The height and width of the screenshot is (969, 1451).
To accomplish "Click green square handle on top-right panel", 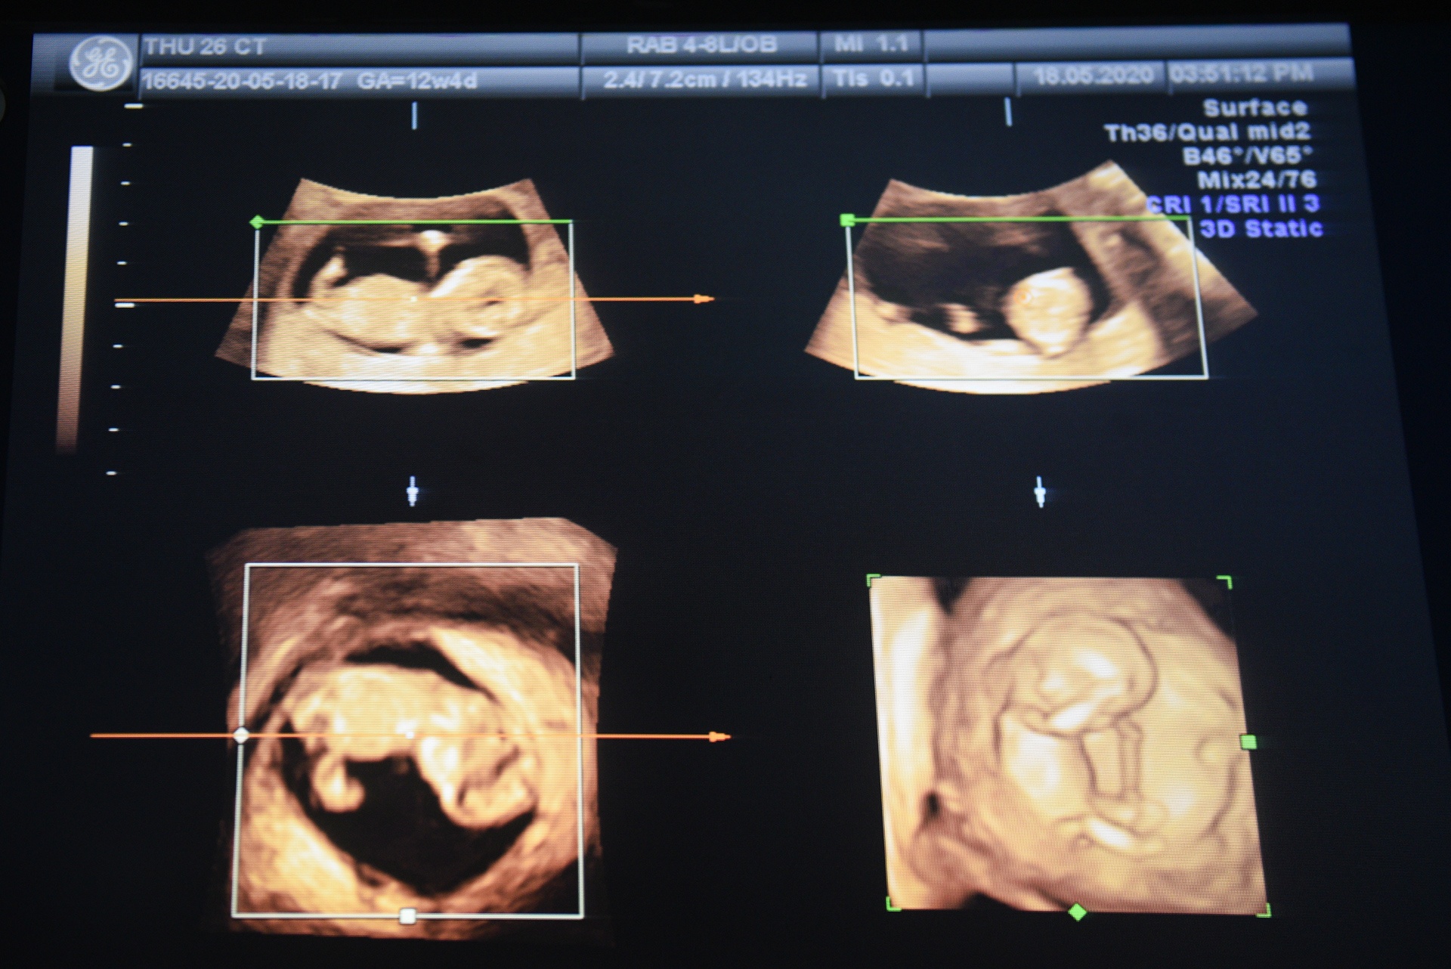I will tap(847, 220).
